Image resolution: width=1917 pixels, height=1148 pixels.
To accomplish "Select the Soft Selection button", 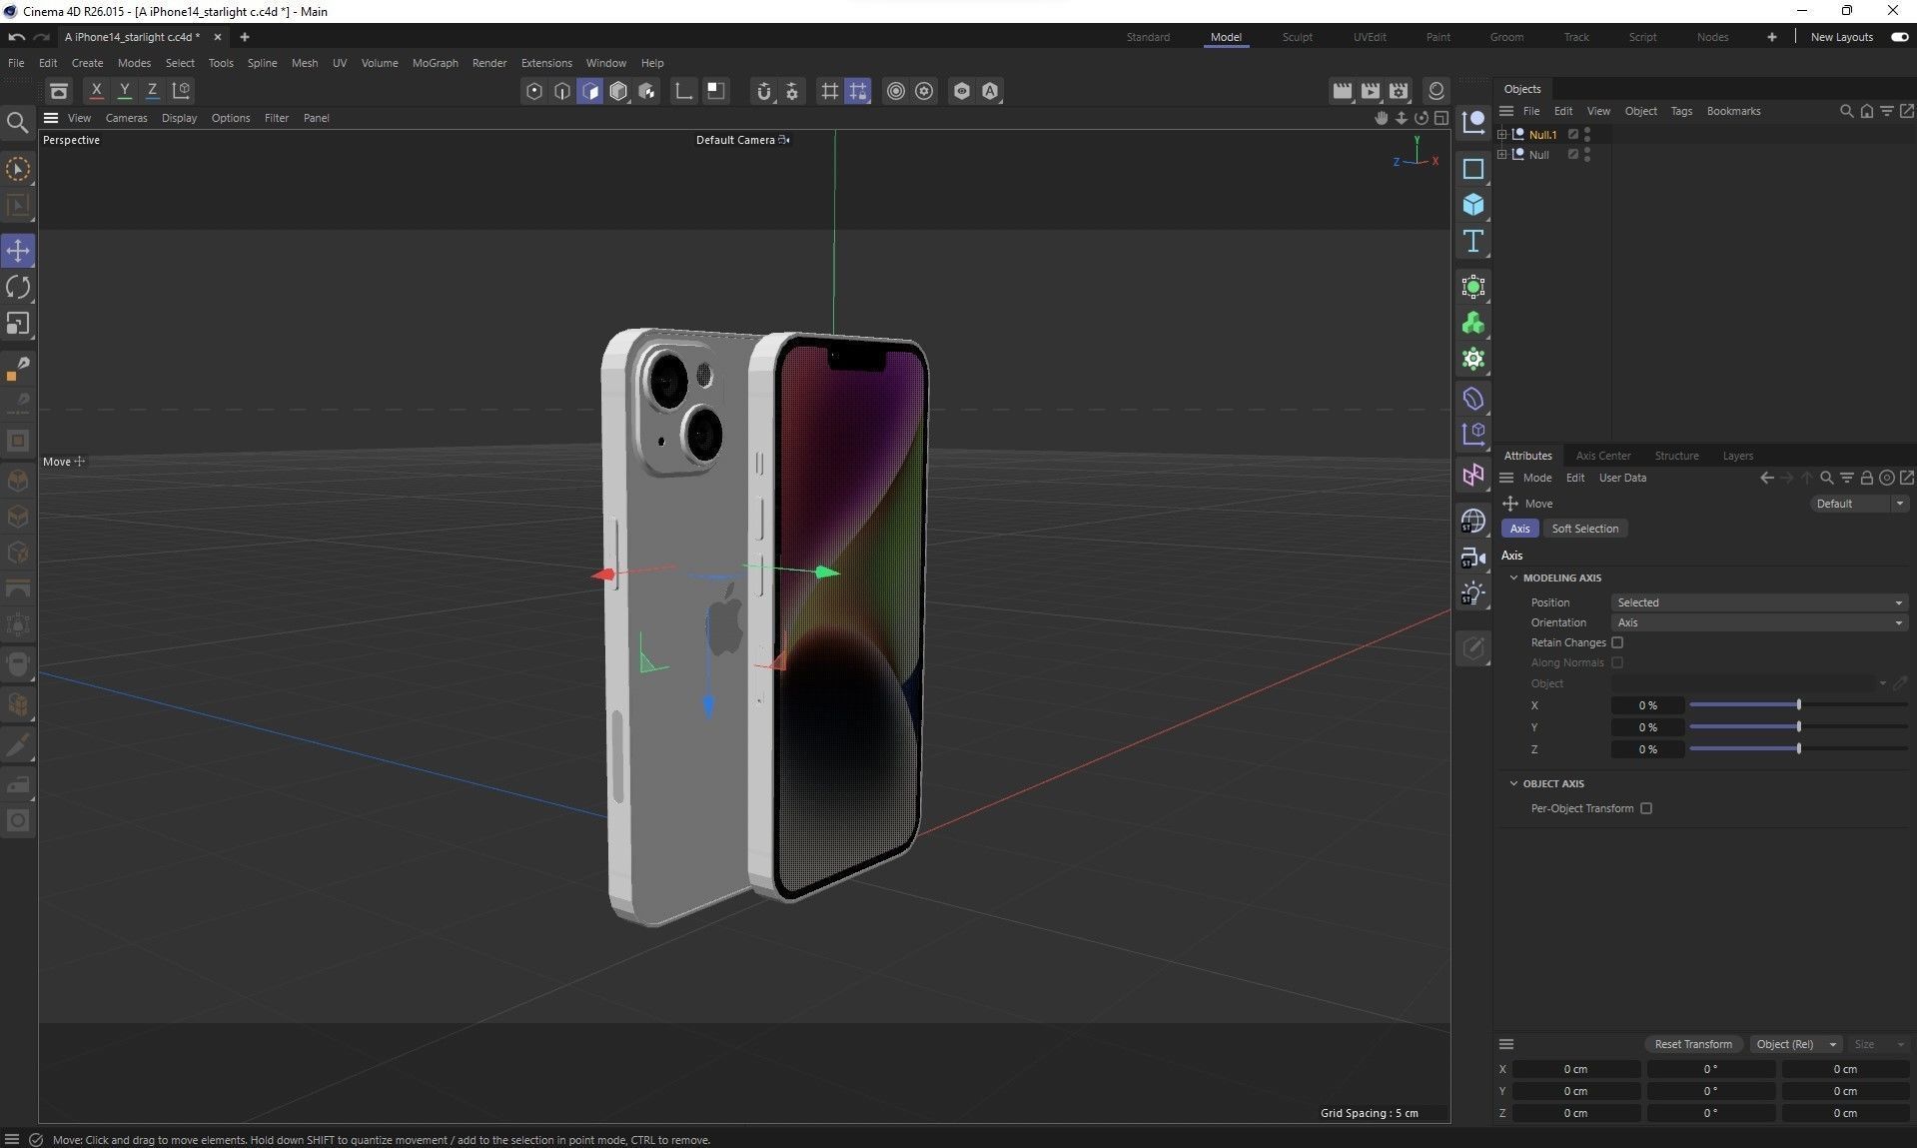I will tap(1584, 529).
